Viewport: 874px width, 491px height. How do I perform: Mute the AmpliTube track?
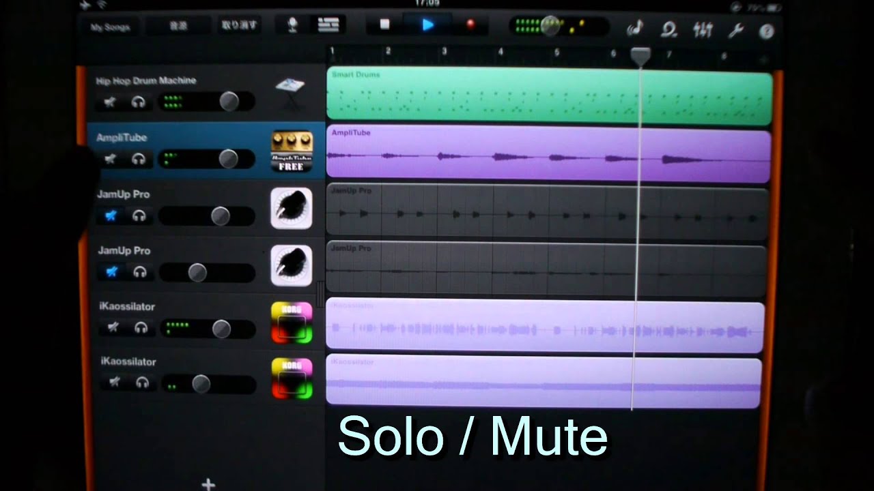pos(110,159)
